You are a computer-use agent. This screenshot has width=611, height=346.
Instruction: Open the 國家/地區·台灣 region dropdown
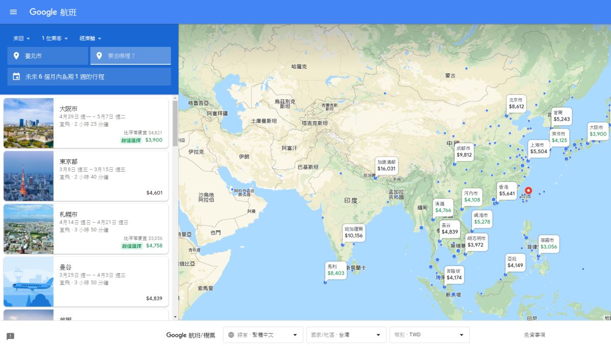click(346, 335)
